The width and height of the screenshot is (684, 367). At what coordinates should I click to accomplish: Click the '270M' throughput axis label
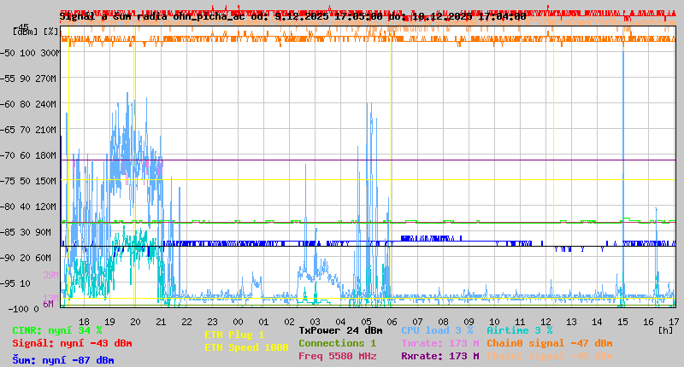pyautogui.click(x=46, y=79)
